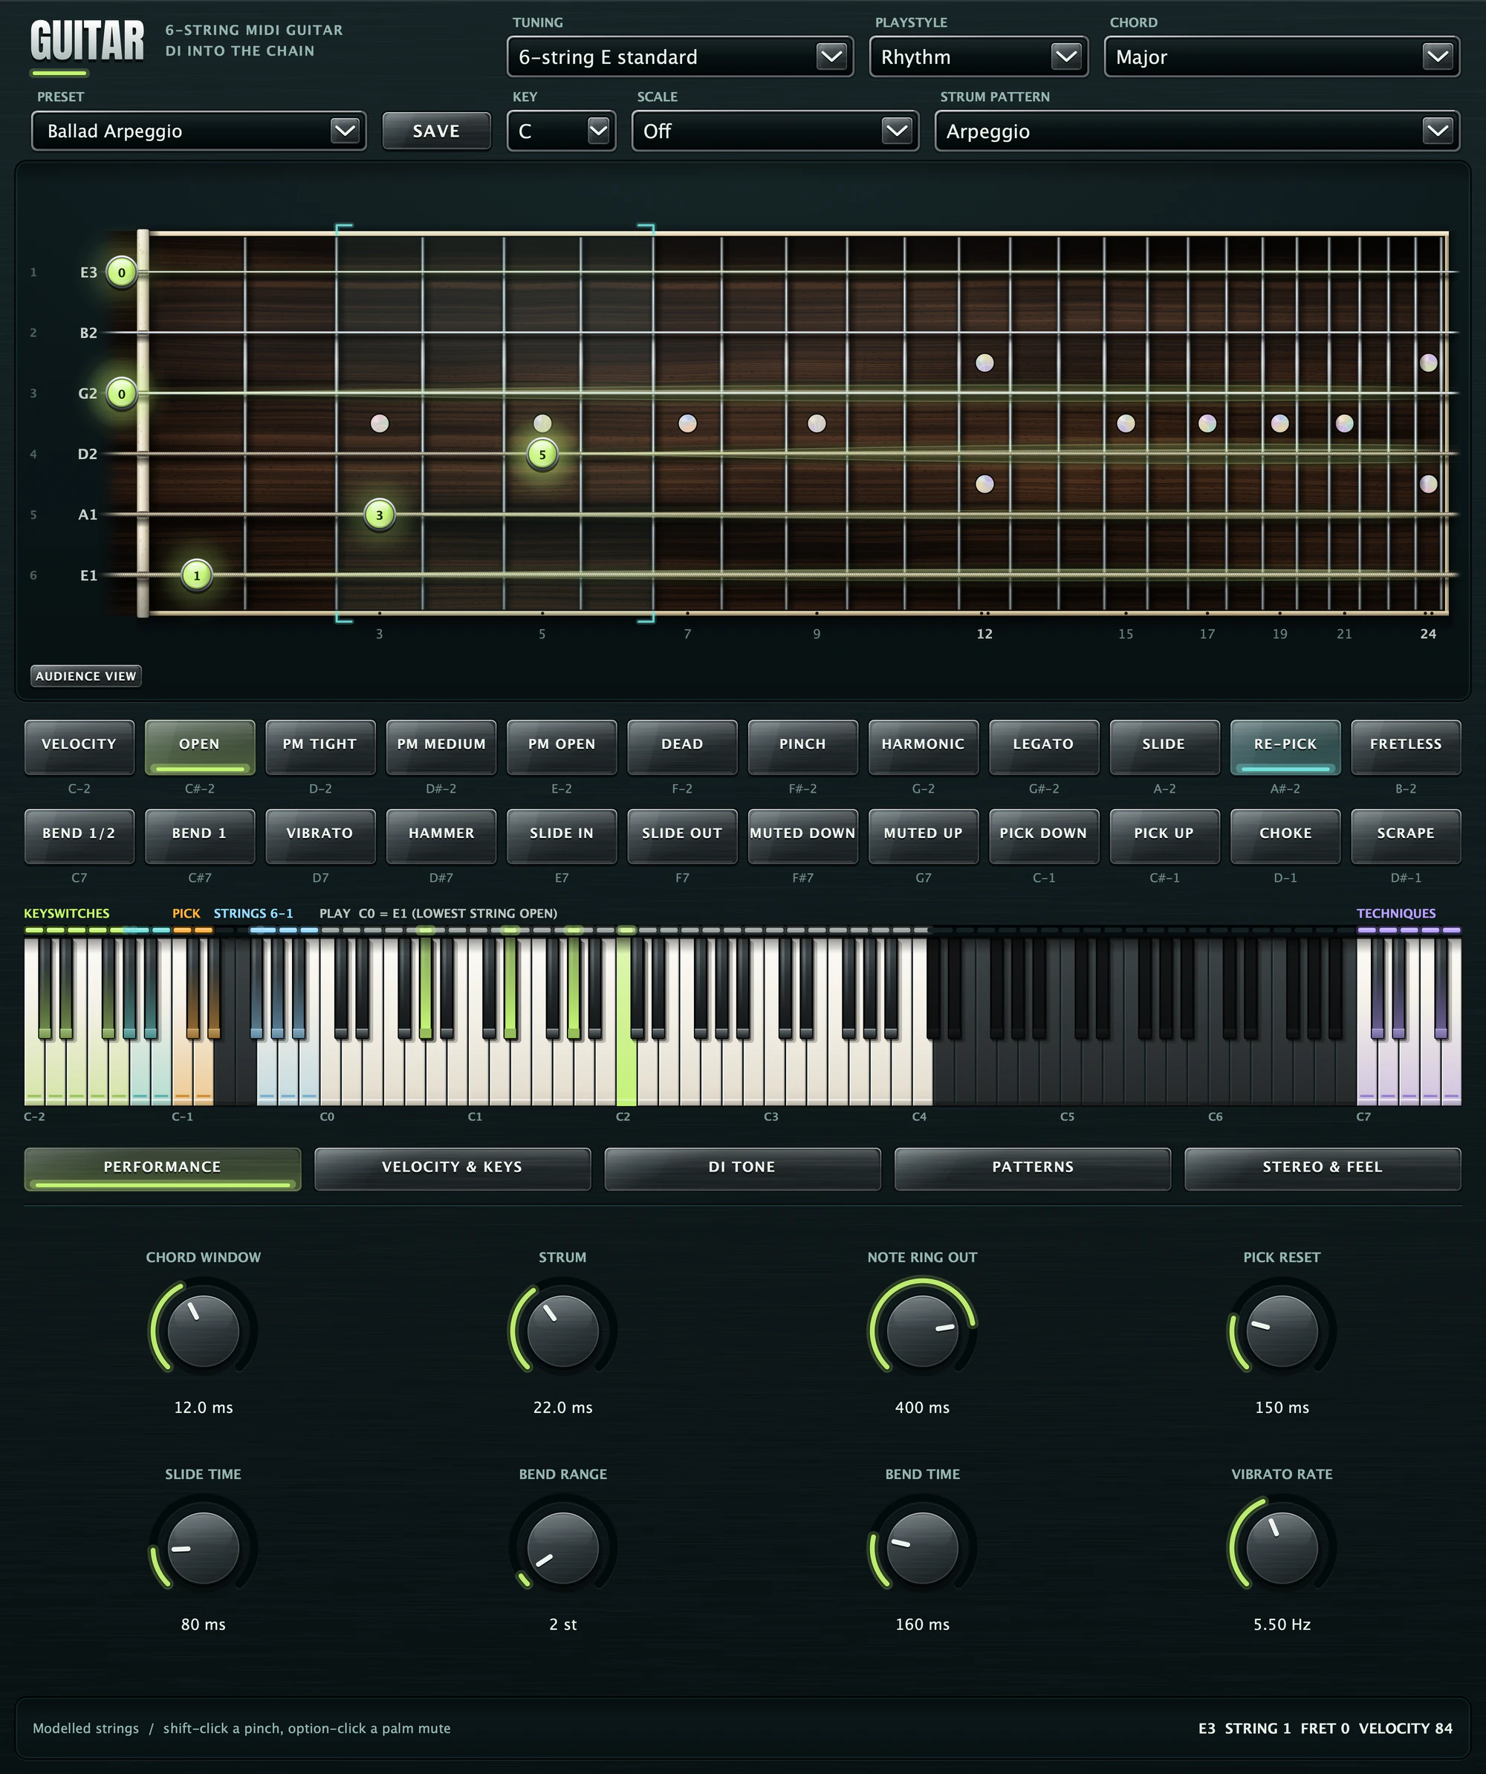Click the BEND TIME knob

click(923, 1547)
